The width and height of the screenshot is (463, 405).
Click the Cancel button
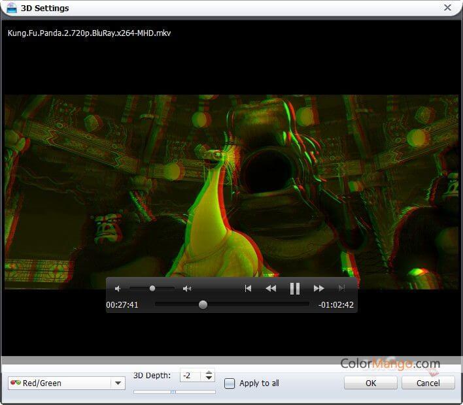(x=428, y=383)
